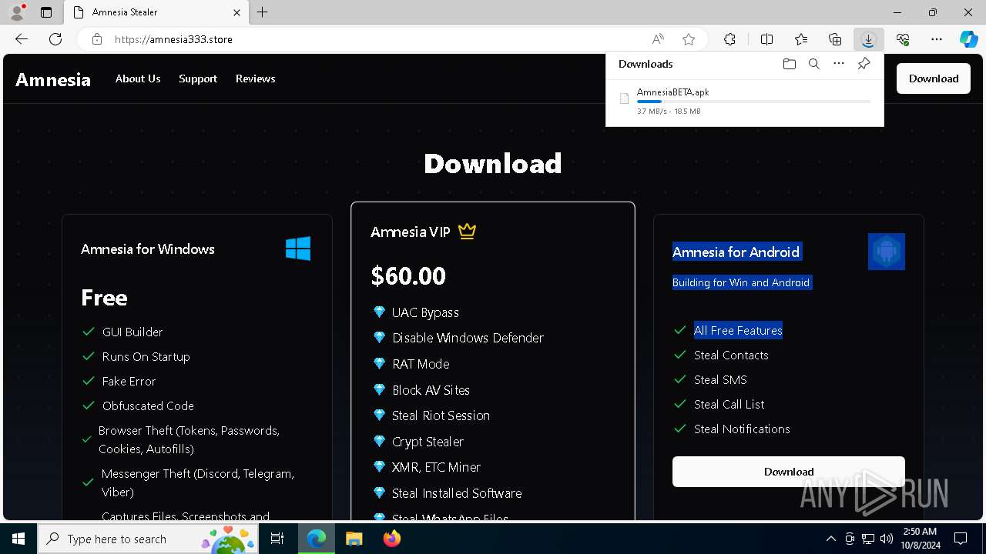Open Windows Start menu
Viewport: 986px width, 554px height.
[18, 539]
